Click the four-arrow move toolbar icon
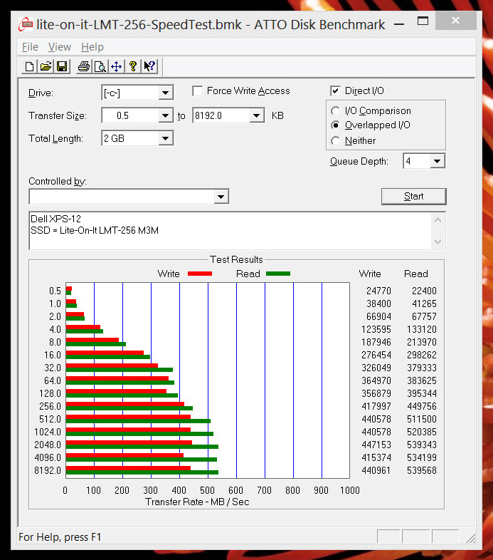Screen dimensions: 493x560 click(116, 66)
